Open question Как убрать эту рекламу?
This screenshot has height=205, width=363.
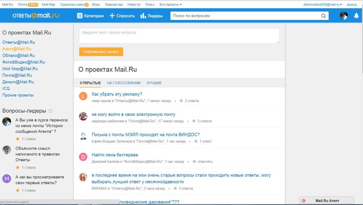coord(117,94)
